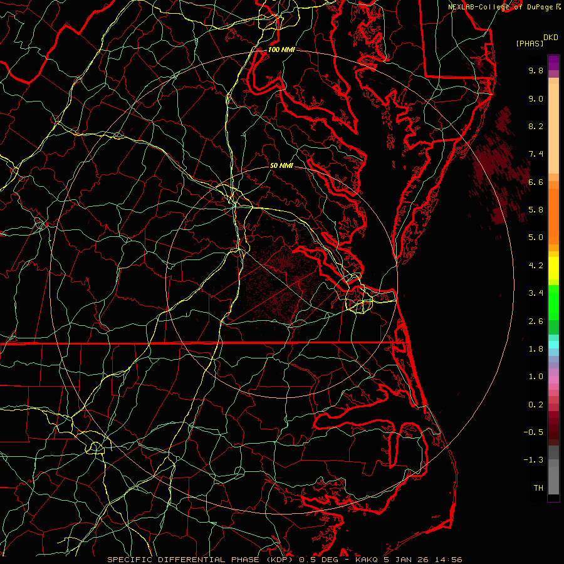Select the 2.6 legend value
Viewport: 564px width, 564px height.
(x=536, y=321)
